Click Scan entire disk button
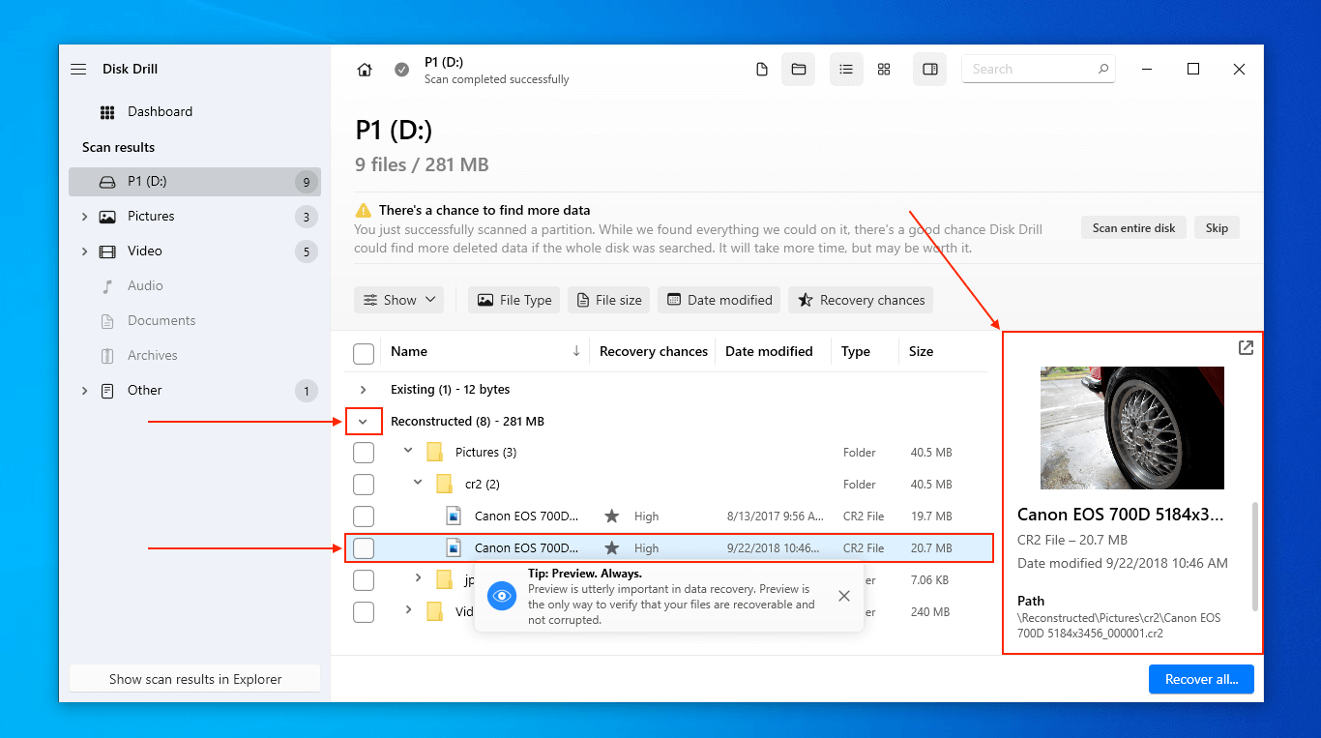1321x738 pixels. [1133, 228]
